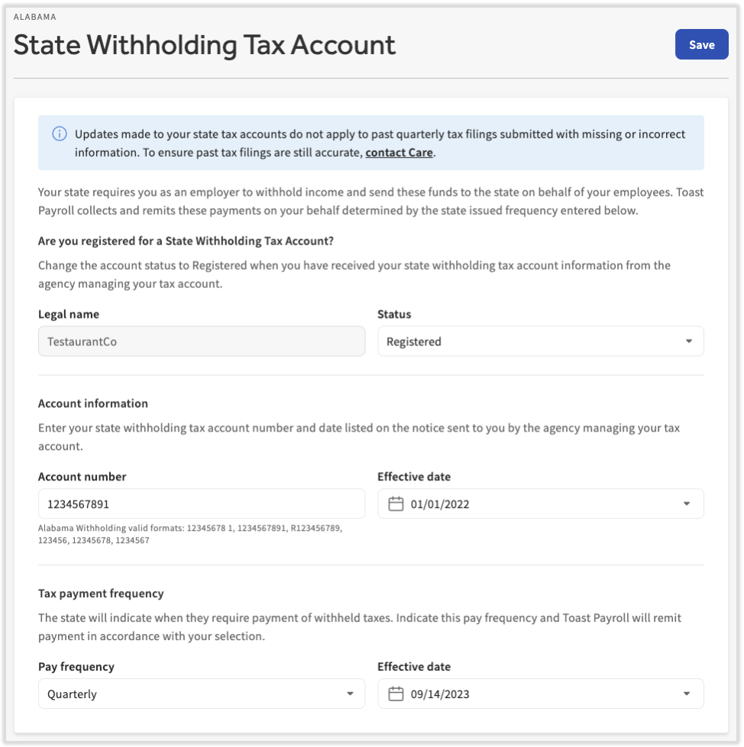Click the Account number input field
This screenshot has height=747, width=744.
(202, 503)
